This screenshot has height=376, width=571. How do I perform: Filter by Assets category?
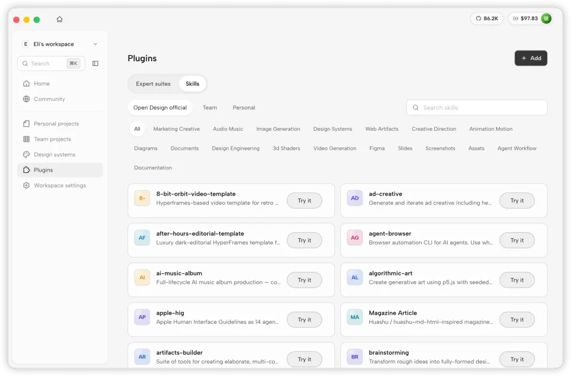[x=476, y=148]
